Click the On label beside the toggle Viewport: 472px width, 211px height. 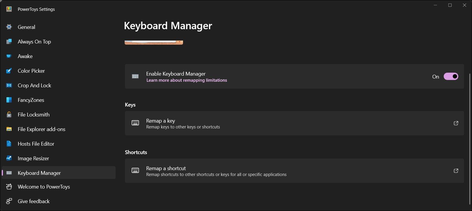[436, 76]
